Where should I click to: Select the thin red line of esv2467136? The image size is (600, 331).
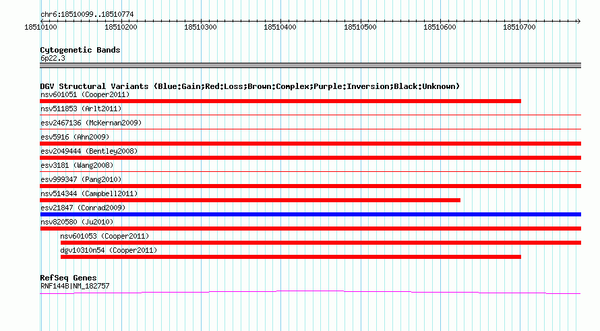[310, 129]
